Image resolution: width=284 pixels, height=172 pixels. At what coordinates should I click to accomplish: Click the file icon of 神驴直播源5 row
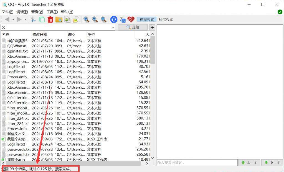4,41
